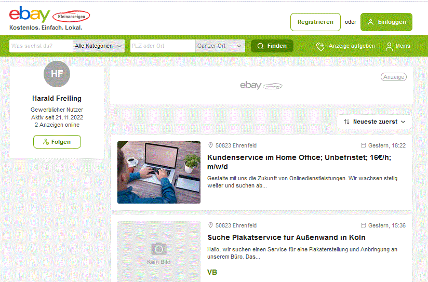Focus the 'PLZ oder Ort' input field

point(163,46)
